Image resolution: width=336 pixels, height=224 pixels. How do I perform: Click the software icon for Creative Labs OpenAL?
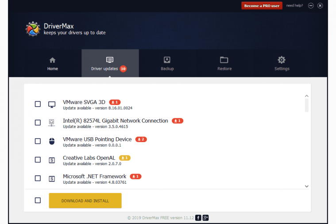pos(52,160)
